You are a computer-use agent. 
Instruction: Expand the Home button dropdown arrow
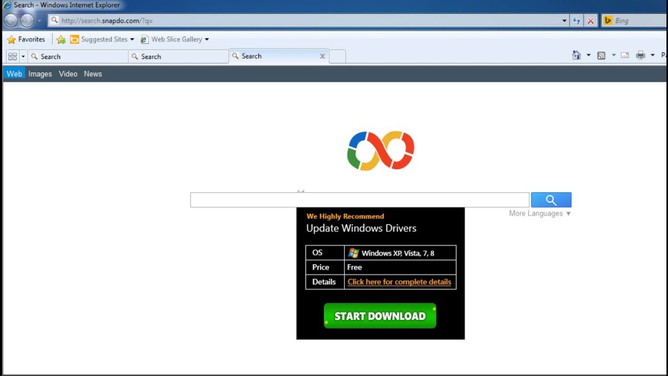[x=589, y=55]
